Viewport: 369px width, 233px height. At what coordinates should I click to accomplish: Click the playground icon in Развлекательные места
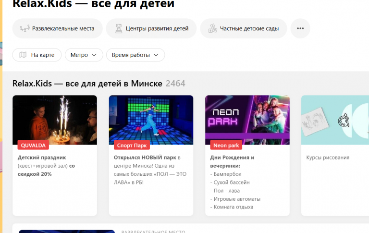point(25,28)
